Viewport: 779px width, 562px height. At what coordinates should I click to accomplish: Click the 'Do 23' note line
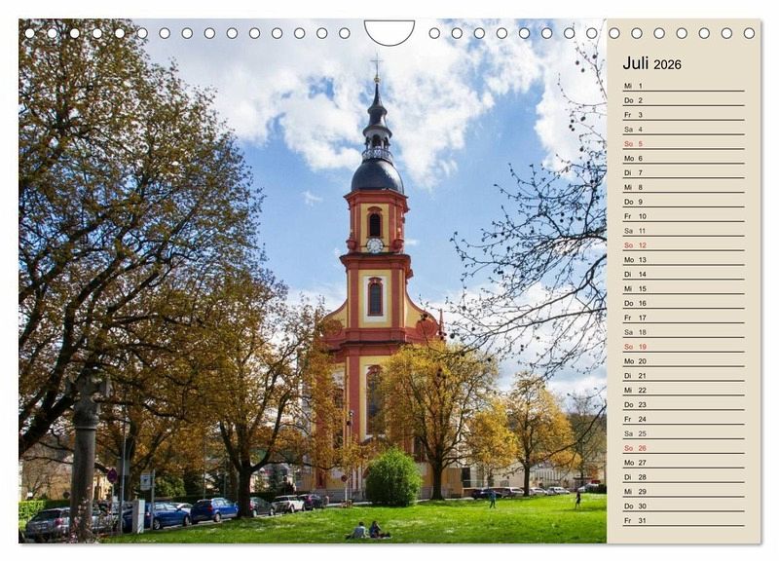click(x=682, y=404)
